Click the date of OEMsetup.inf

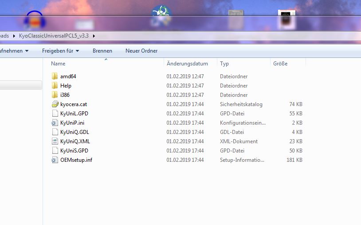pyautogui.click(x=185, y=160)
